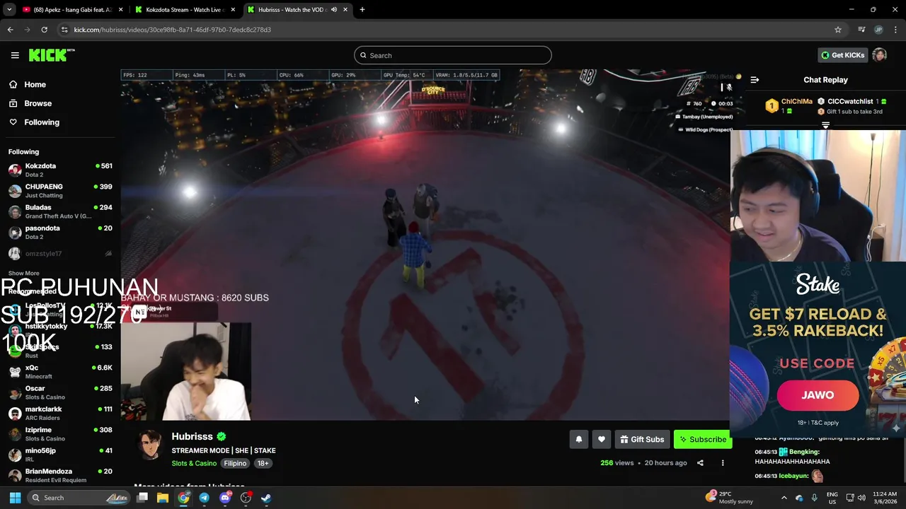The image size is (906, 509).
Task: Open mino56jp recommended channel
Action: click(59, 455)
